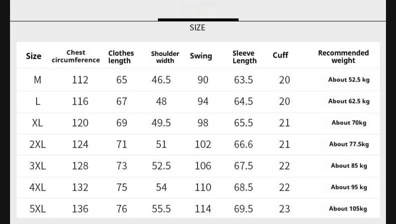396x224 pixels.
Task: Click the cuff value 23
Action: click(284, 209)
